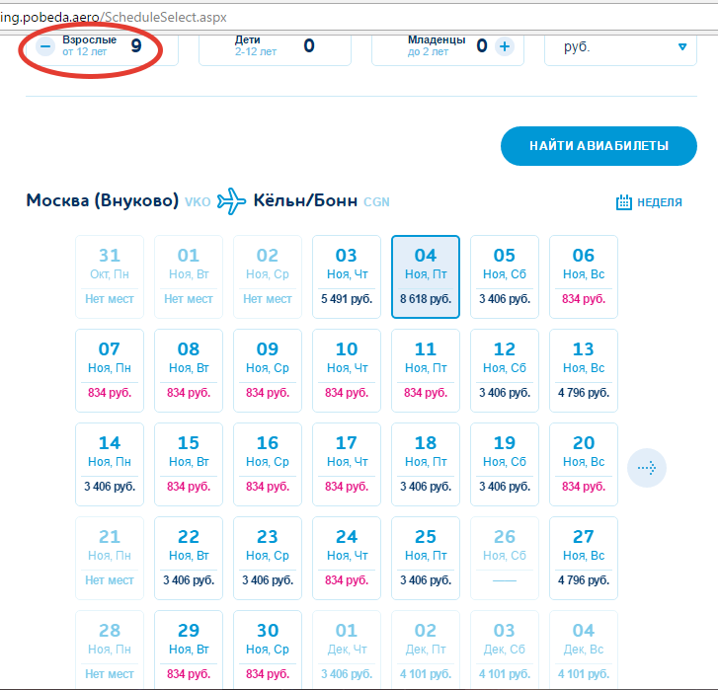718x690 pixels.
Task: Click the calendar icon beside Неделя
Action: [x=624, y=202]
